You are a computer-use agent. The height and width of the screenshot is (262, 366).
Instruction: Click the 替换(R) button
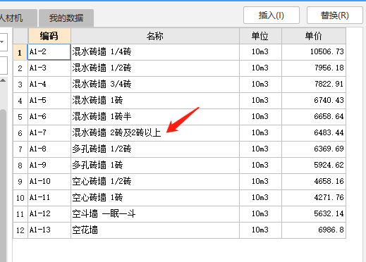[335, 15]
